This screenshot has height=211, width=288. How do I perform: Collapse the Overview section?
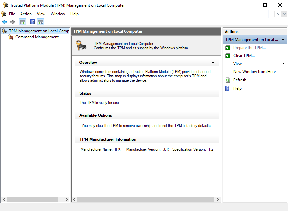coord(213,62)
